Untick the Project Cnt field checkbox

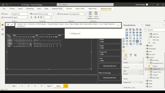pyautogui.click(x=149, y=69)
